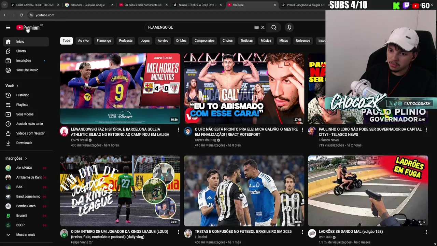Click the Lukashd channel name
This screenshot has height=246, width=437.
tap(201, 237)
